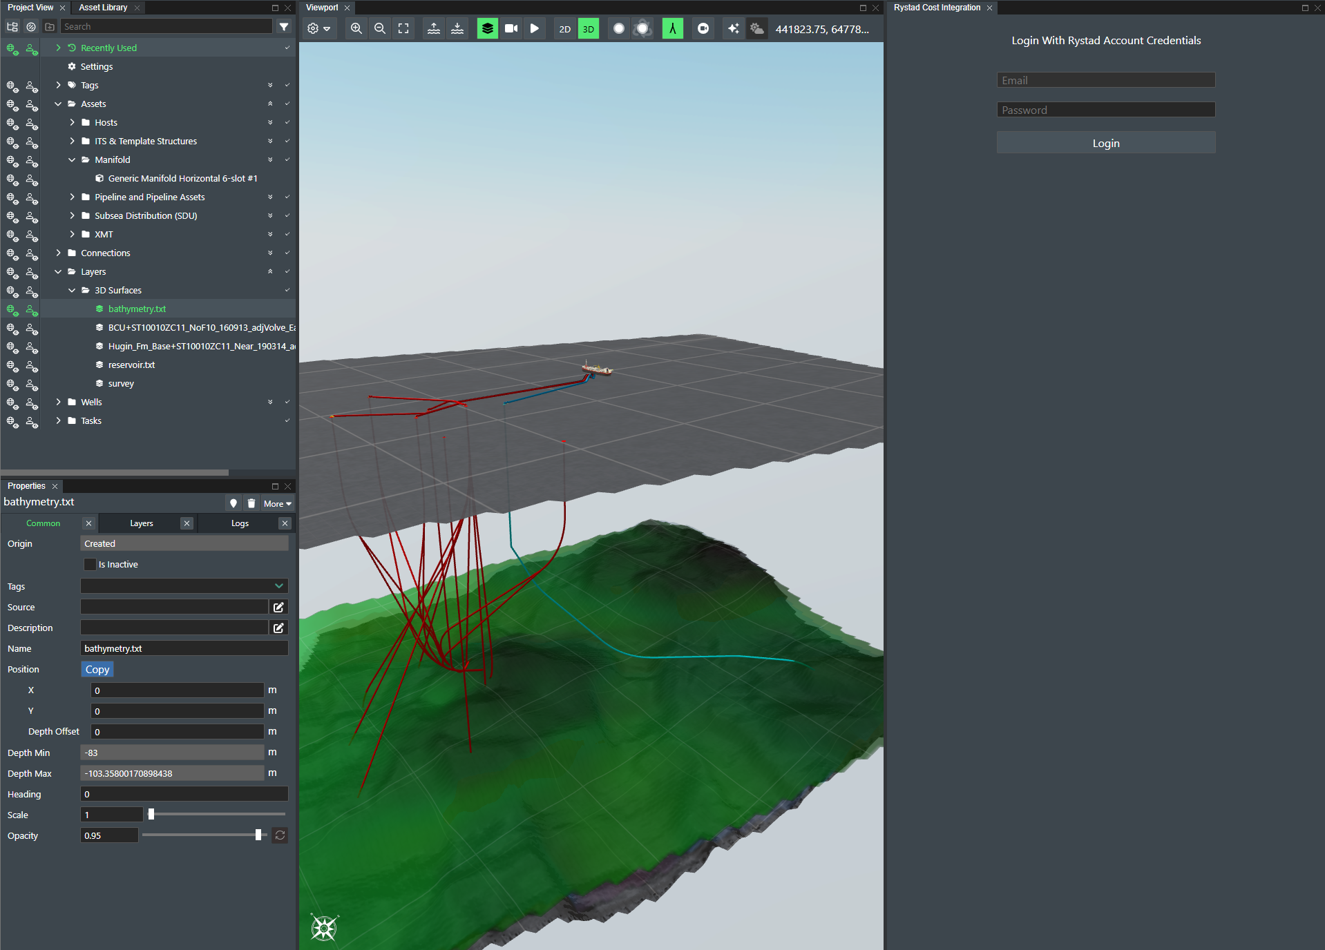This screenshot has height=950, width=1325.
Task: Expand the Tags tree node
Action: tap(58, 85)
